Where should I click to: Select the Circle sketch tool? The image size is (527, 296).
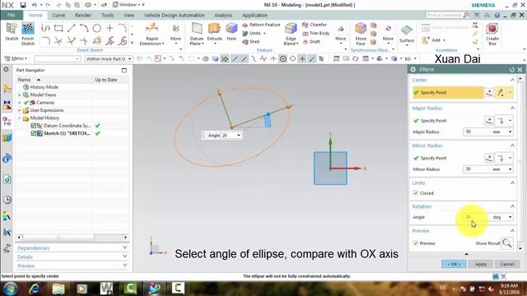tap(97, 28)
